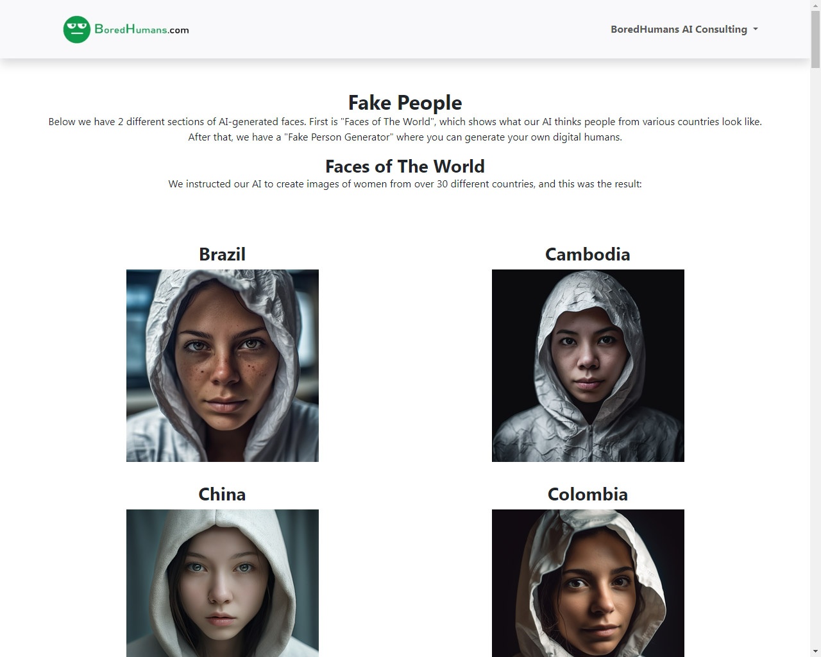Click the Faces of The World heading

(x=405, y=167)
